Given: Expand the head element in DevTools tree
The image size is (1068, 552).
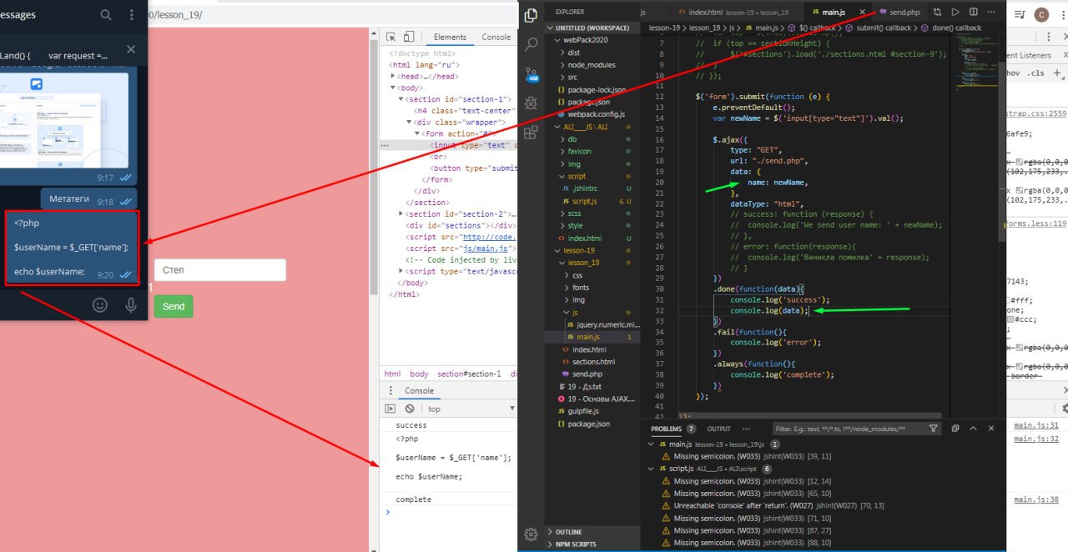Looking at the screenshot, I should 394,76.
